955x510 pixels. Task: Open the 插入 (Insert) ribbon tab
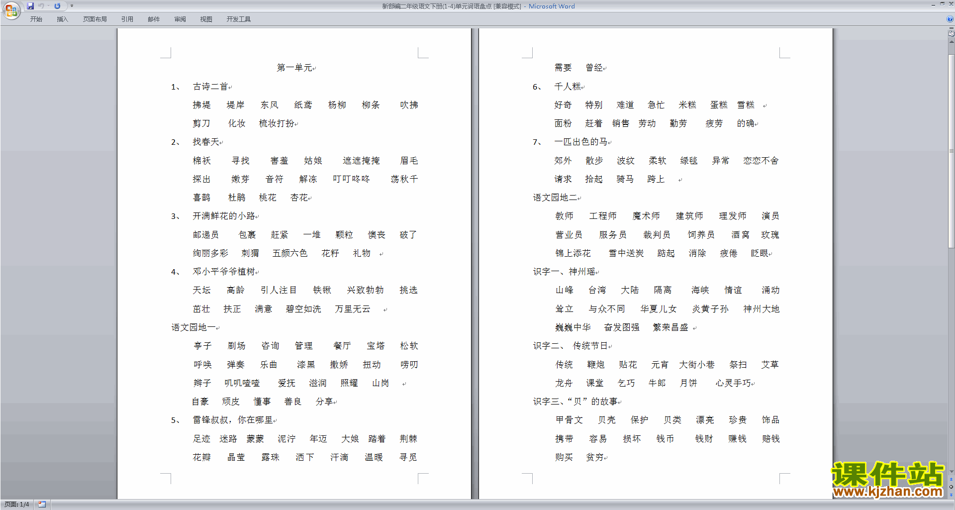pos(62,19)
